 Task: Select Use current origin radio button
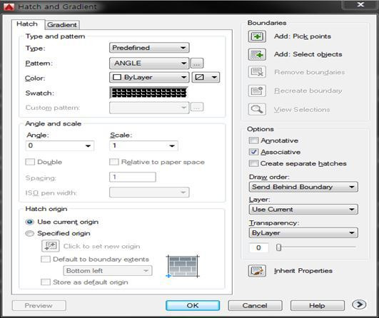tap(30, 222)
